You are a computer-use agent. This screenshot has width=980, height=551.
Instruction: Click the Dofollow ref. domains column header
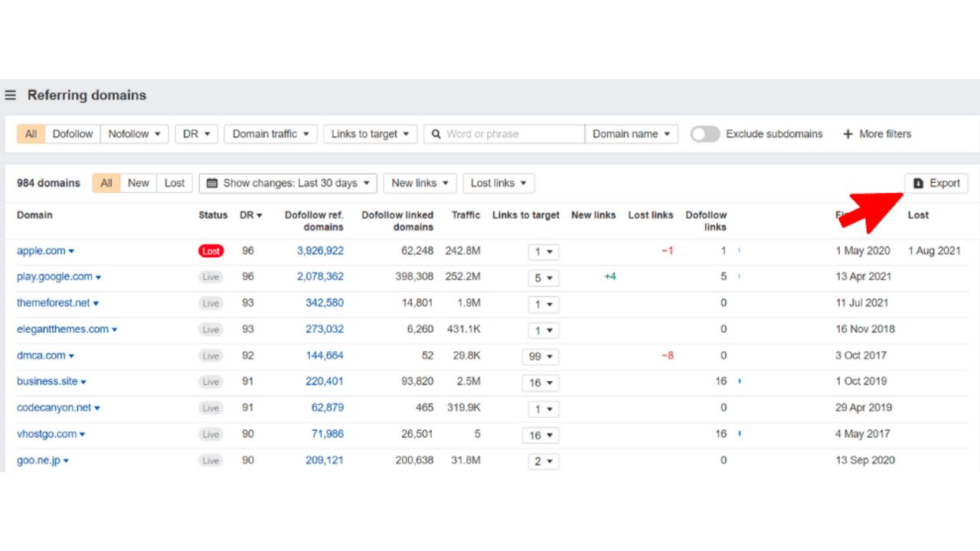tap(314, 221)
